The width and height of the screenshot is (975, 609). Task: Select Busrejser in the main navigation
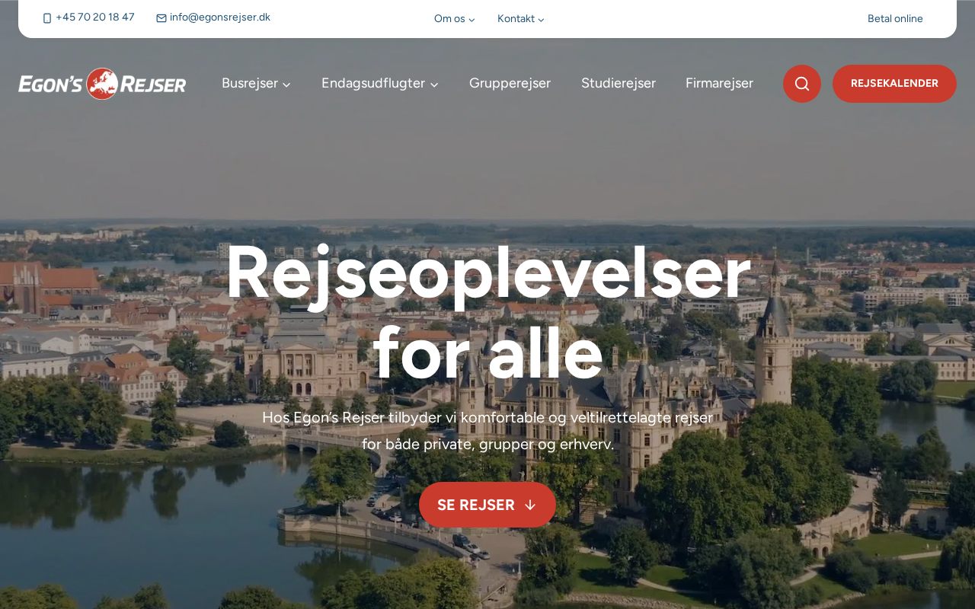pyautogui.click(x=250, y=83)
